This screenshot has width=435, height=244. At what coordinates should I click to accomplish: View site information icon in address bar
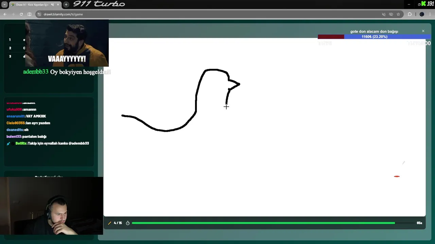click(39, 14)
